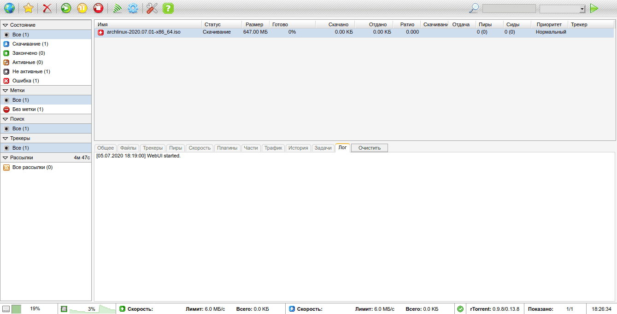Focus the search text field in the toolbar
The image size is (617, 314).
(509, 9)
